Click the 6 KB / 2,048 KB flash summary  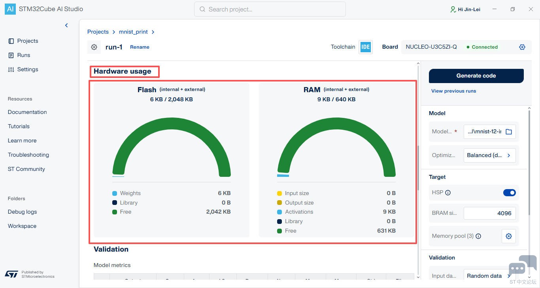pyautogui.click(x=172, y=99)
